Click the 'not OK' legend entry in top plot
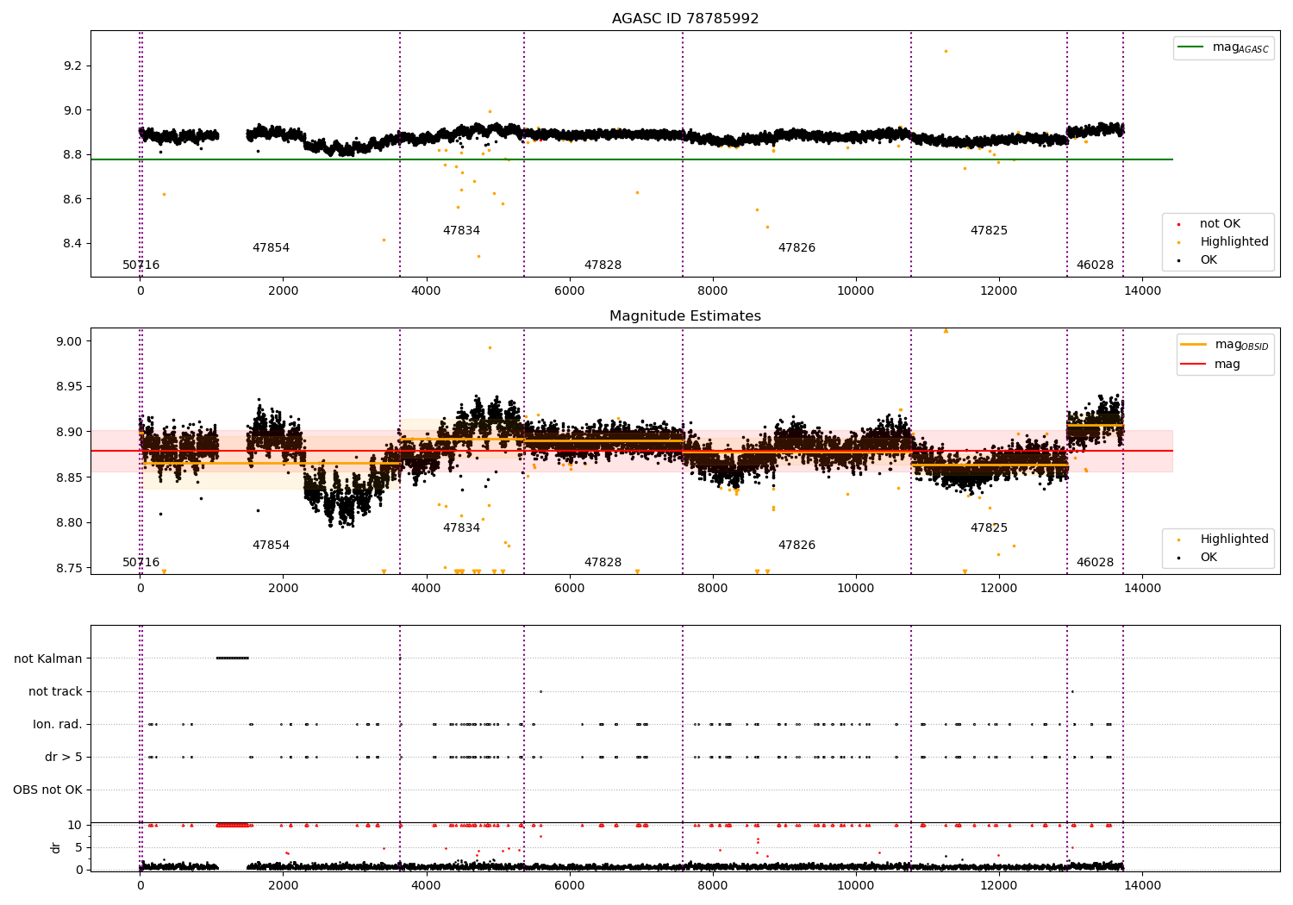Viewport: 1293px width, 905px height. point(1220,224)
